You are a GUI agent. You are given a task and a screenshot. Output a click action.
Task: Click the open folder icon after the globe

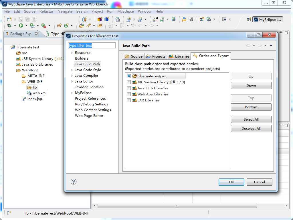click(x=184, y=19)
